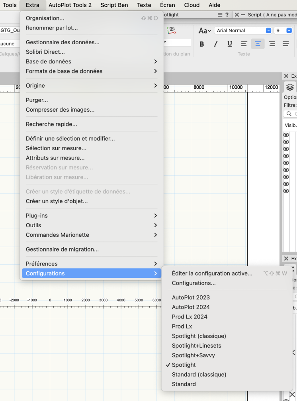Toggle the fifth layer's visibility eye
The height and width of the screenshot is (401, 297).
click(286, 163)
